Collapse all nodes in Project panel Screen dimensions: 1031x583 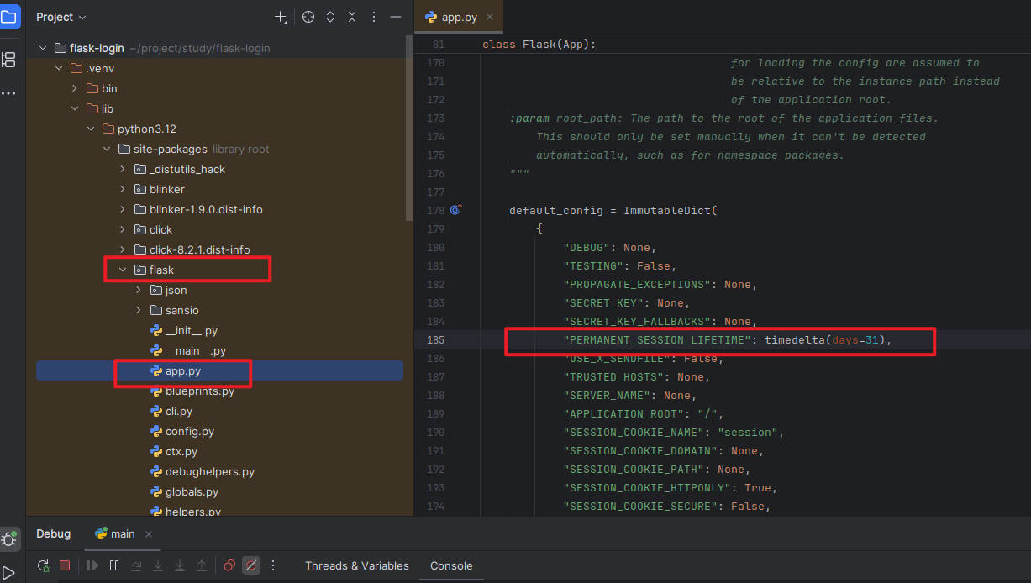click(x=352, y=17)
